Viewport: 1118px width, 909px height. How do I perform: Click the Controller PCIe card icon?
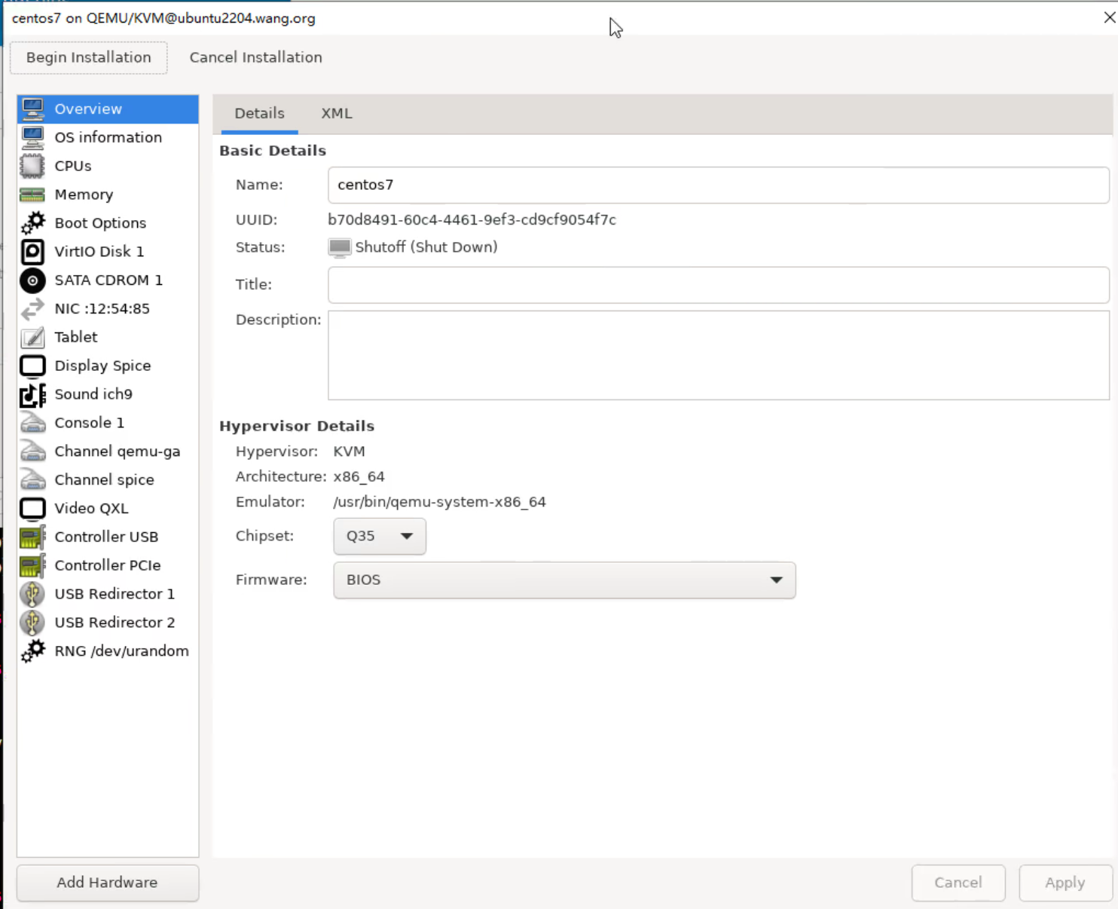(32, 565)
